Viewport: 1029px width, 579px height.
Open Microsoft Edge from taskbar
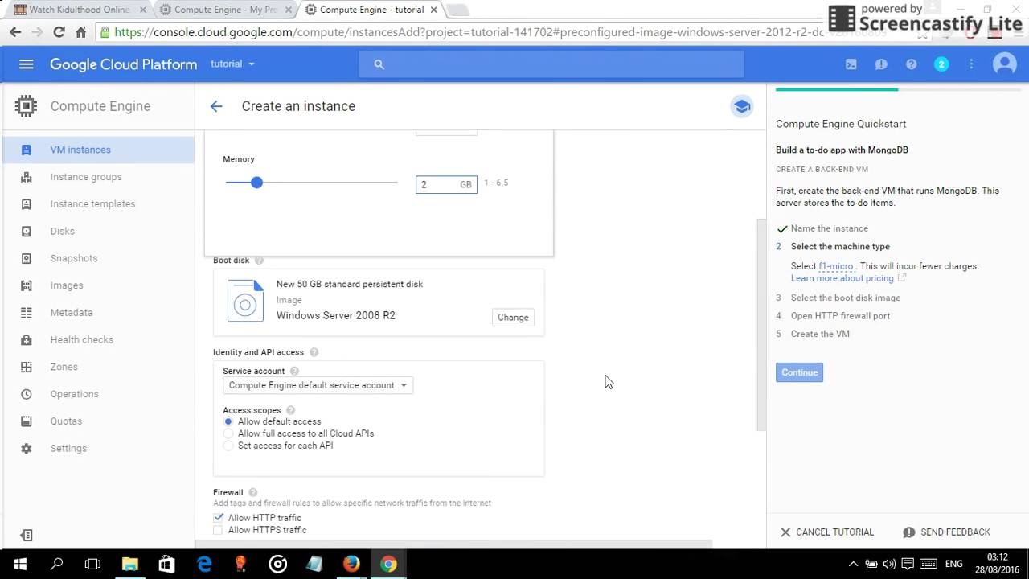(x=204, y=565)
